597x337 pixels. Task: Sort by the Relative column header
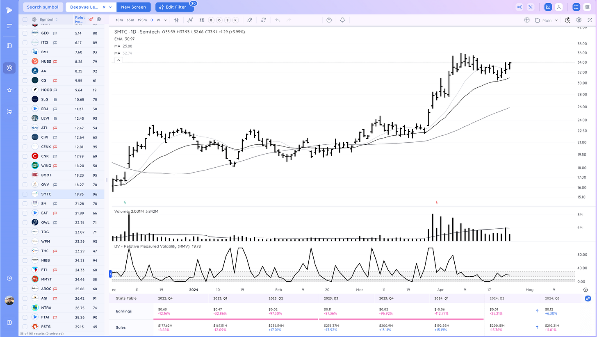click(80, 19)
